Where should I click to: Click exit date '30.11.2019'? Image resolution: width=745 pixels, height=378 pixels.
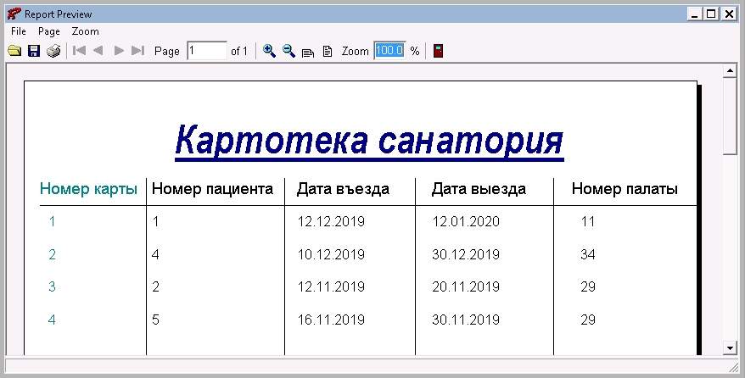[x=466, y=320]
